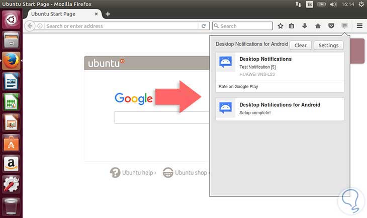Close the Ubuntu Start Page tab
Viewport: 367px width, 218px height.
tap(96, 14)
